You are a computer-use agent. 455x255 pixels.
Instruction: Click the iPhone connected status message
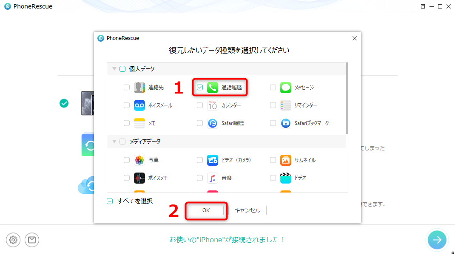tap(227, 240)
